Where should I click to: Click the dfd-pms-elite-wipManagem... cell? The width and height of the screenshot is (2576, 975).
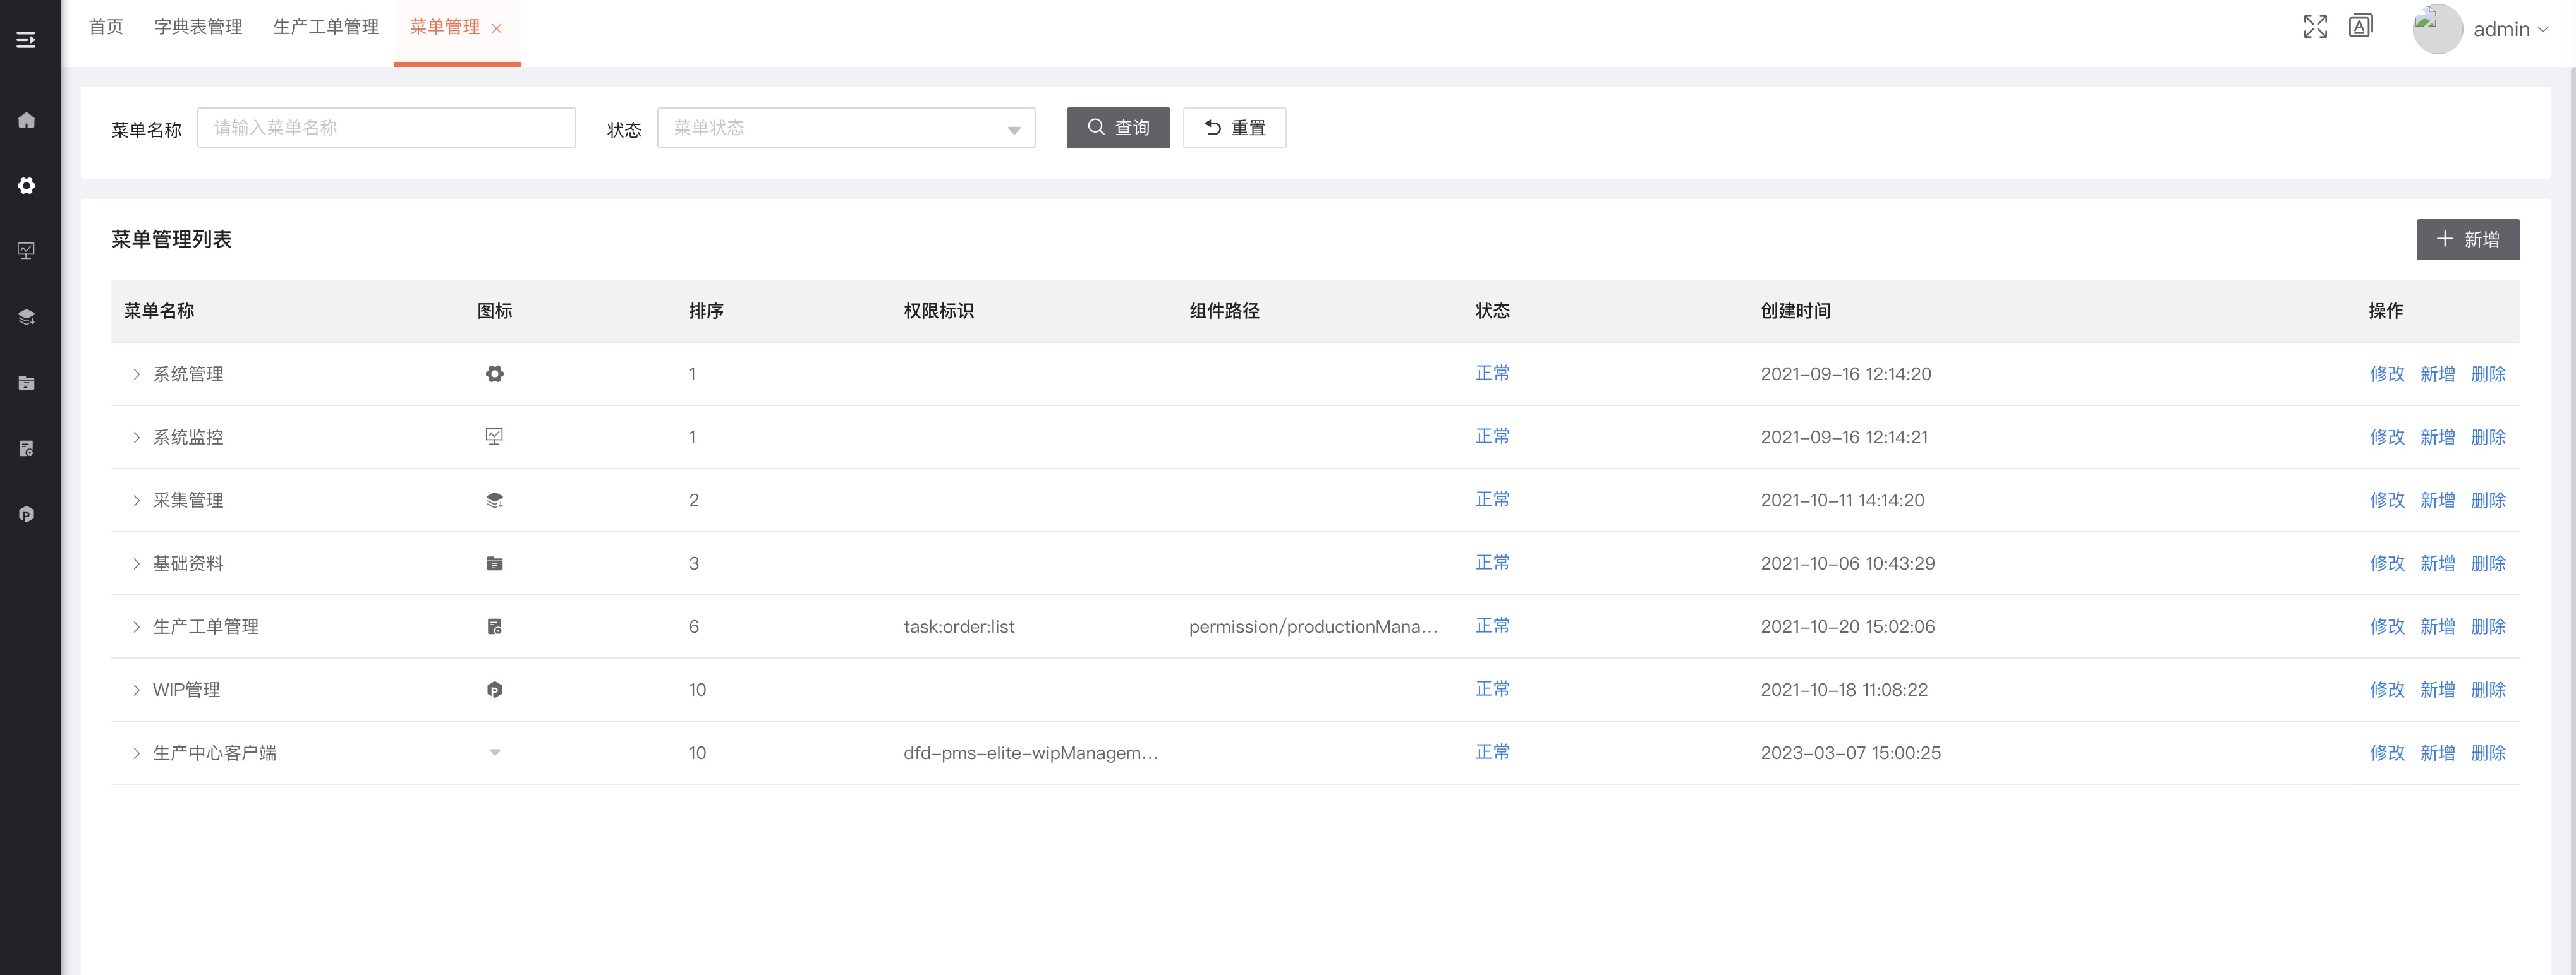click(1030, 753)
